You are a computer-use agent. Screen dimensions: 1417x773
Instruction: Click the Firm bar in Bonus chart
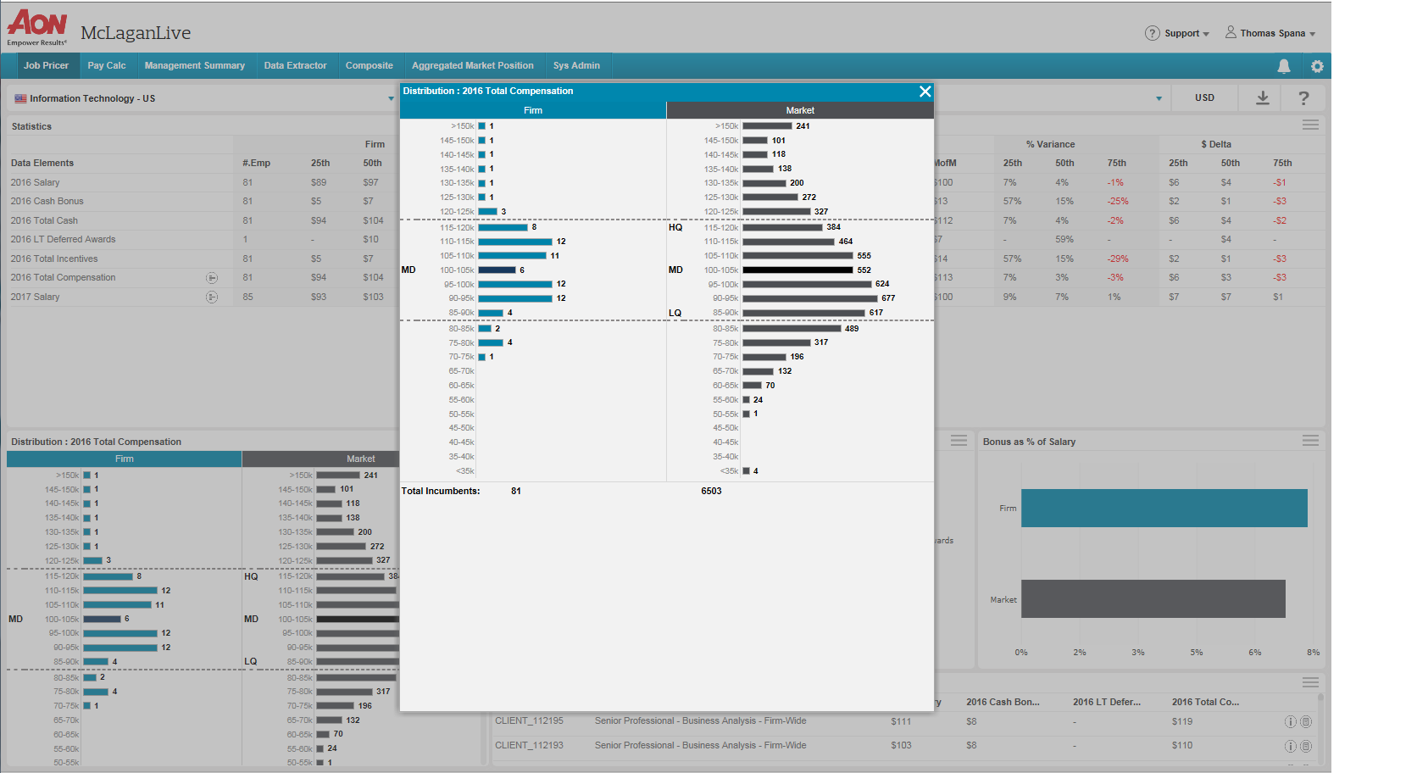pos(1164,508)
